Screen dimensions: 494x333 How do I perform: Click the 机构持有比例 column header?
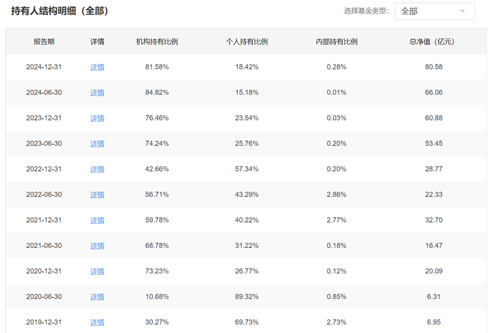pos(157,42)
